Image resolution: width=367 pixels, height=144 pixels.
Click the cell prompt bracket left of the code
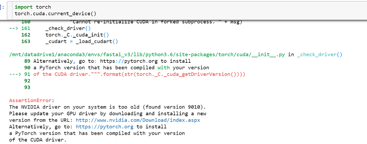(2, 7)
